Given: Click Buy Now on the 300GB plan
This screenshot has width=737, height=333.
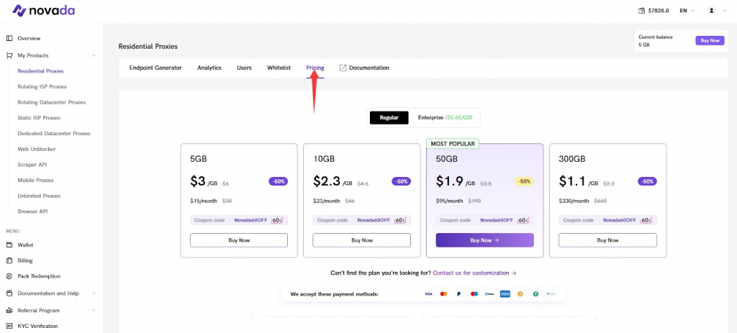Looking at the screenshot, I should coord(607,240).
